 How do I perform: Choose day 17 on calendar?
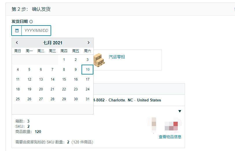(88, 79)
